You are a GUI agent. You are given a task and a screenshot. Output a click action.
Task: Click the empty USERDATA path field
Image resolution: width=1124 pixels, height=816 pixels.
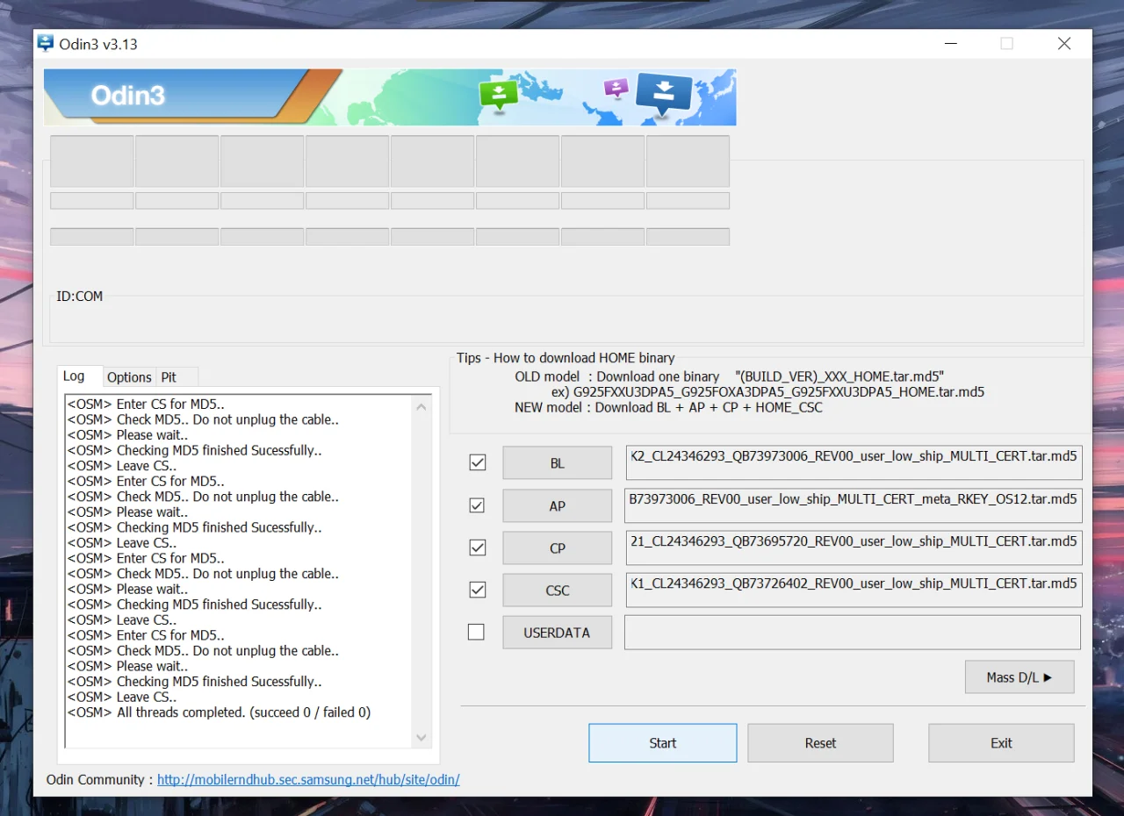point(853,632)
